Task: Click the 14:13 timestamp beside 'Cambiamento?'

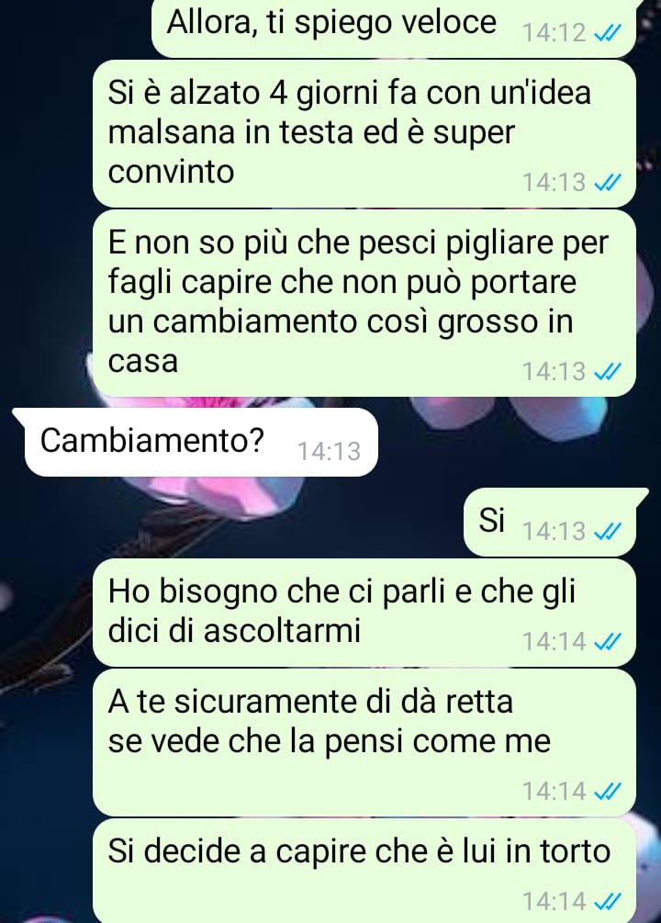Action: [329, 452]
